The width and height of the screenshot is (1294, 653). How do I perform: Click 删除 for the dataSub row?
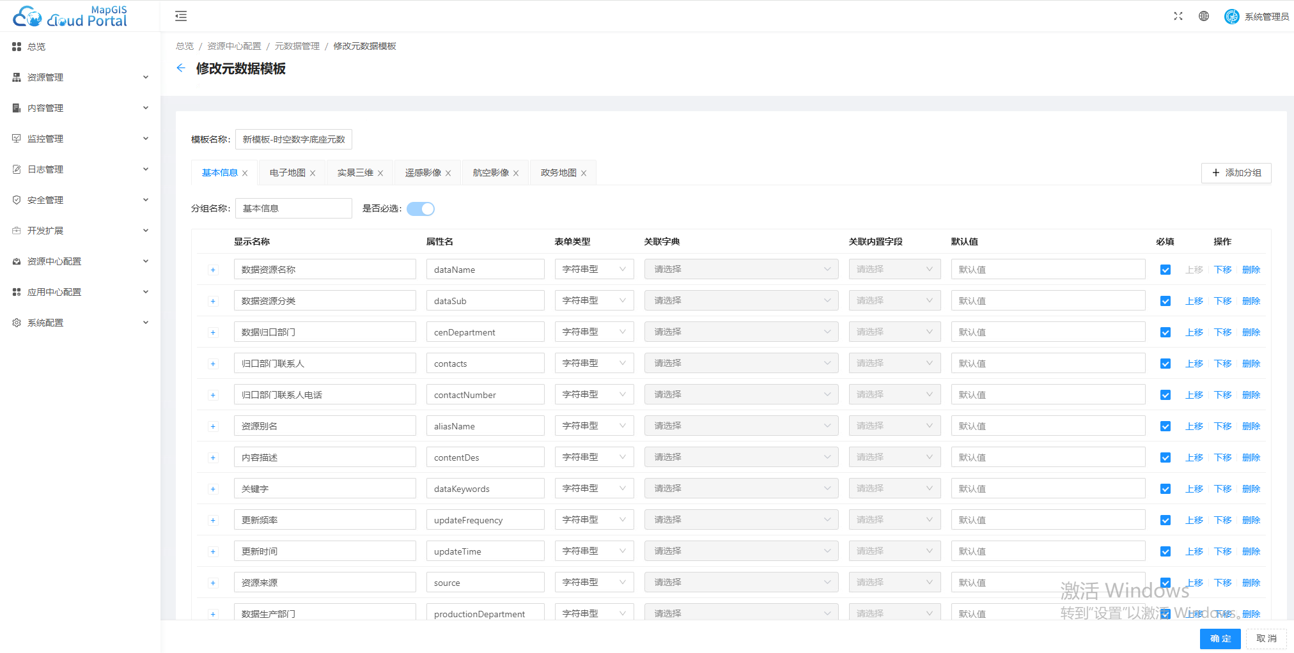point(1251,301)
